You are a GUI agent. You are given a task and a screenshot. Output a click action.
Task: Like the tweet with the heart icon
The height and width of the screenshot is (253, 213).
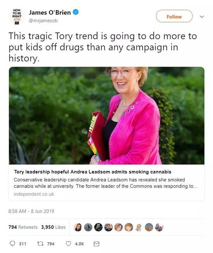tap(69, 243)
